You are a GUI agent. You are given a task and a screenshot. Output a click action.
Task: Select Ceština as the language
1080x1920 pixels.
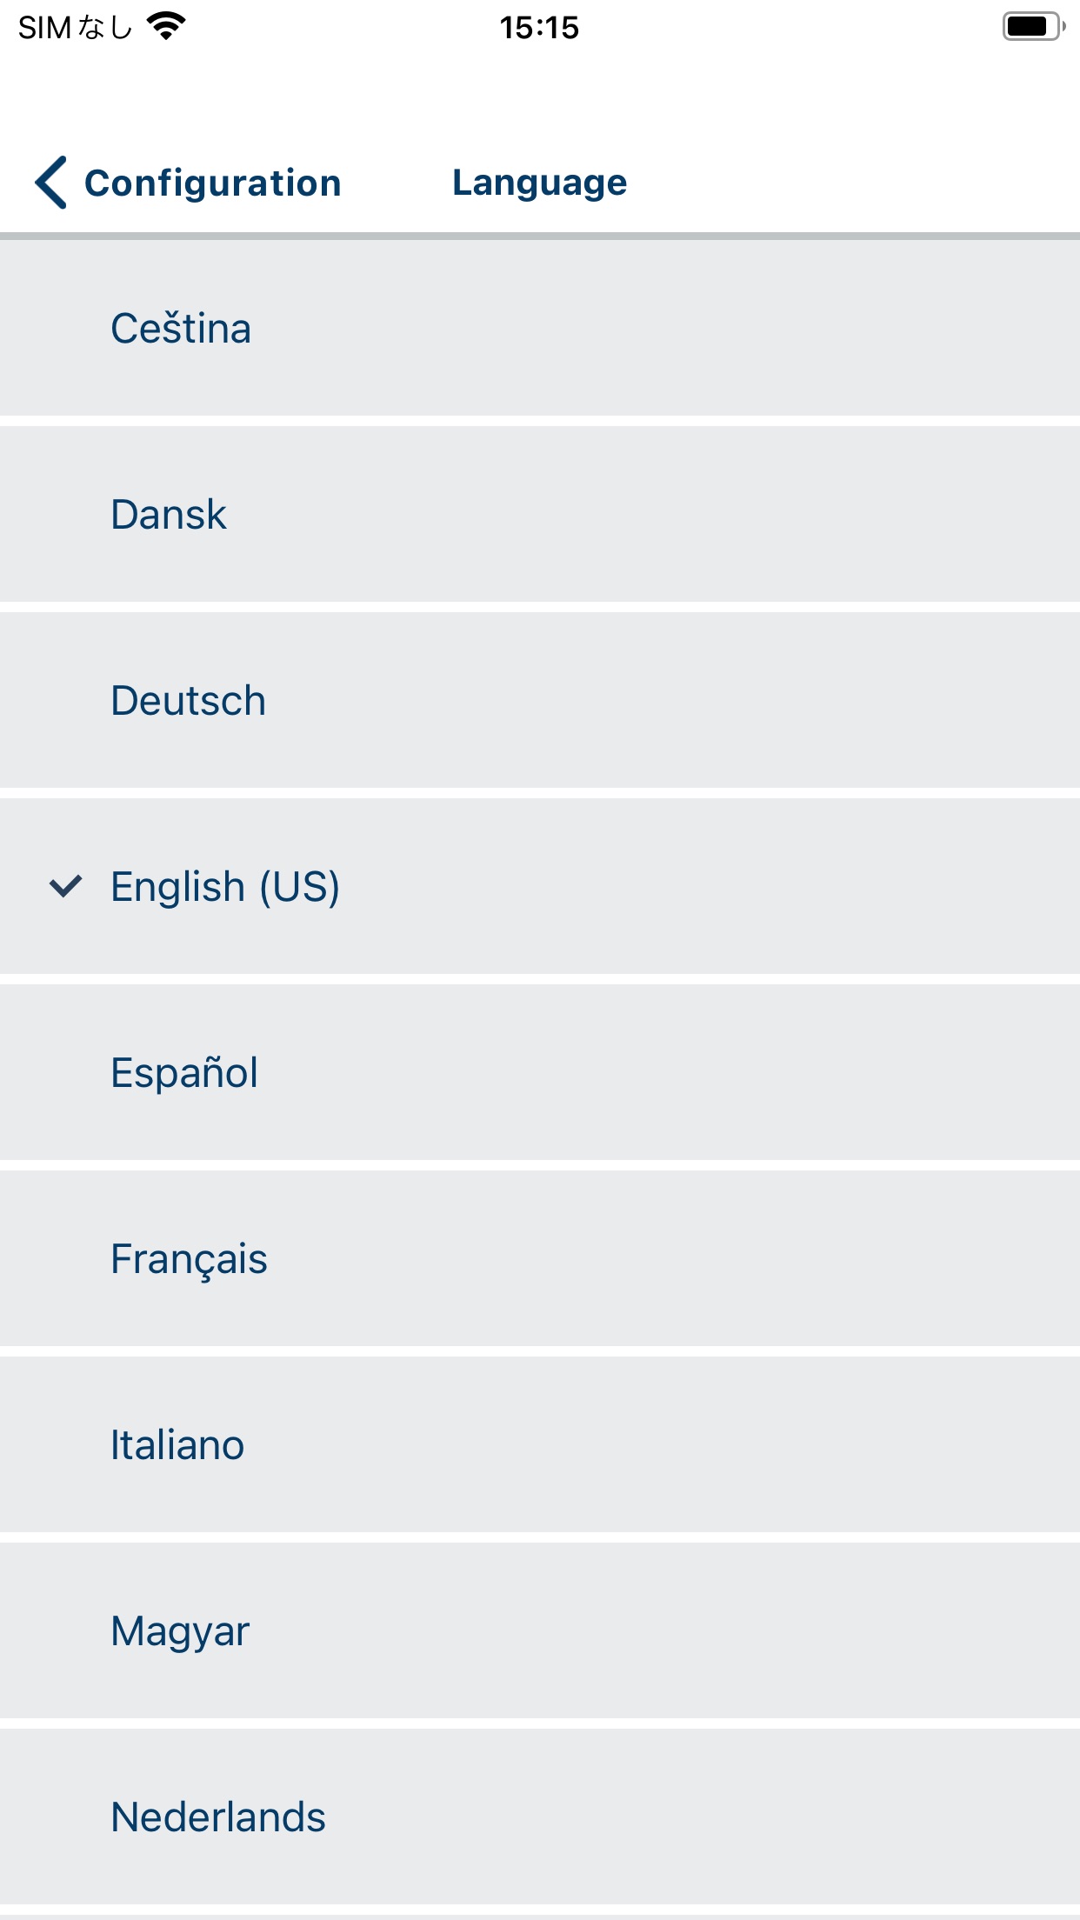point(540,328)
